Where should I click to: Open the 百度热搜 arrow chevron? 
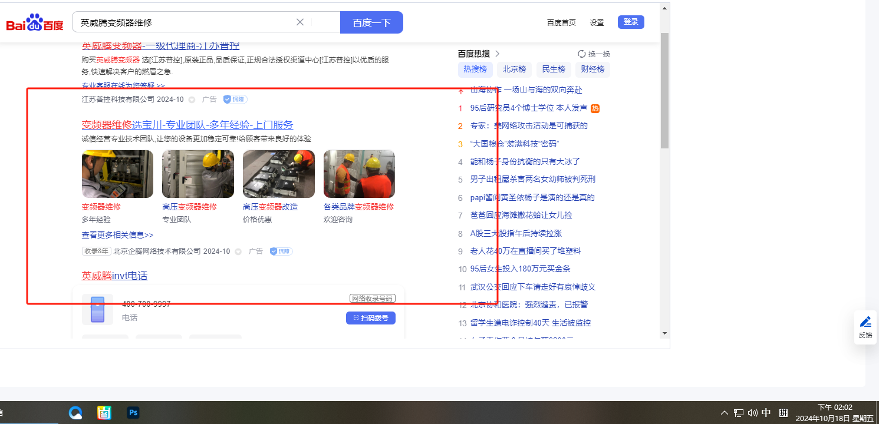[498, 54]
